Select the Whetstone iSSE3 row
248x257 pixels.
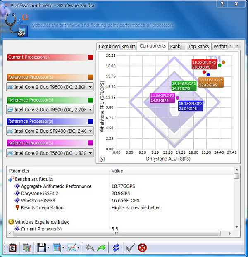click(x=120, y=200)
